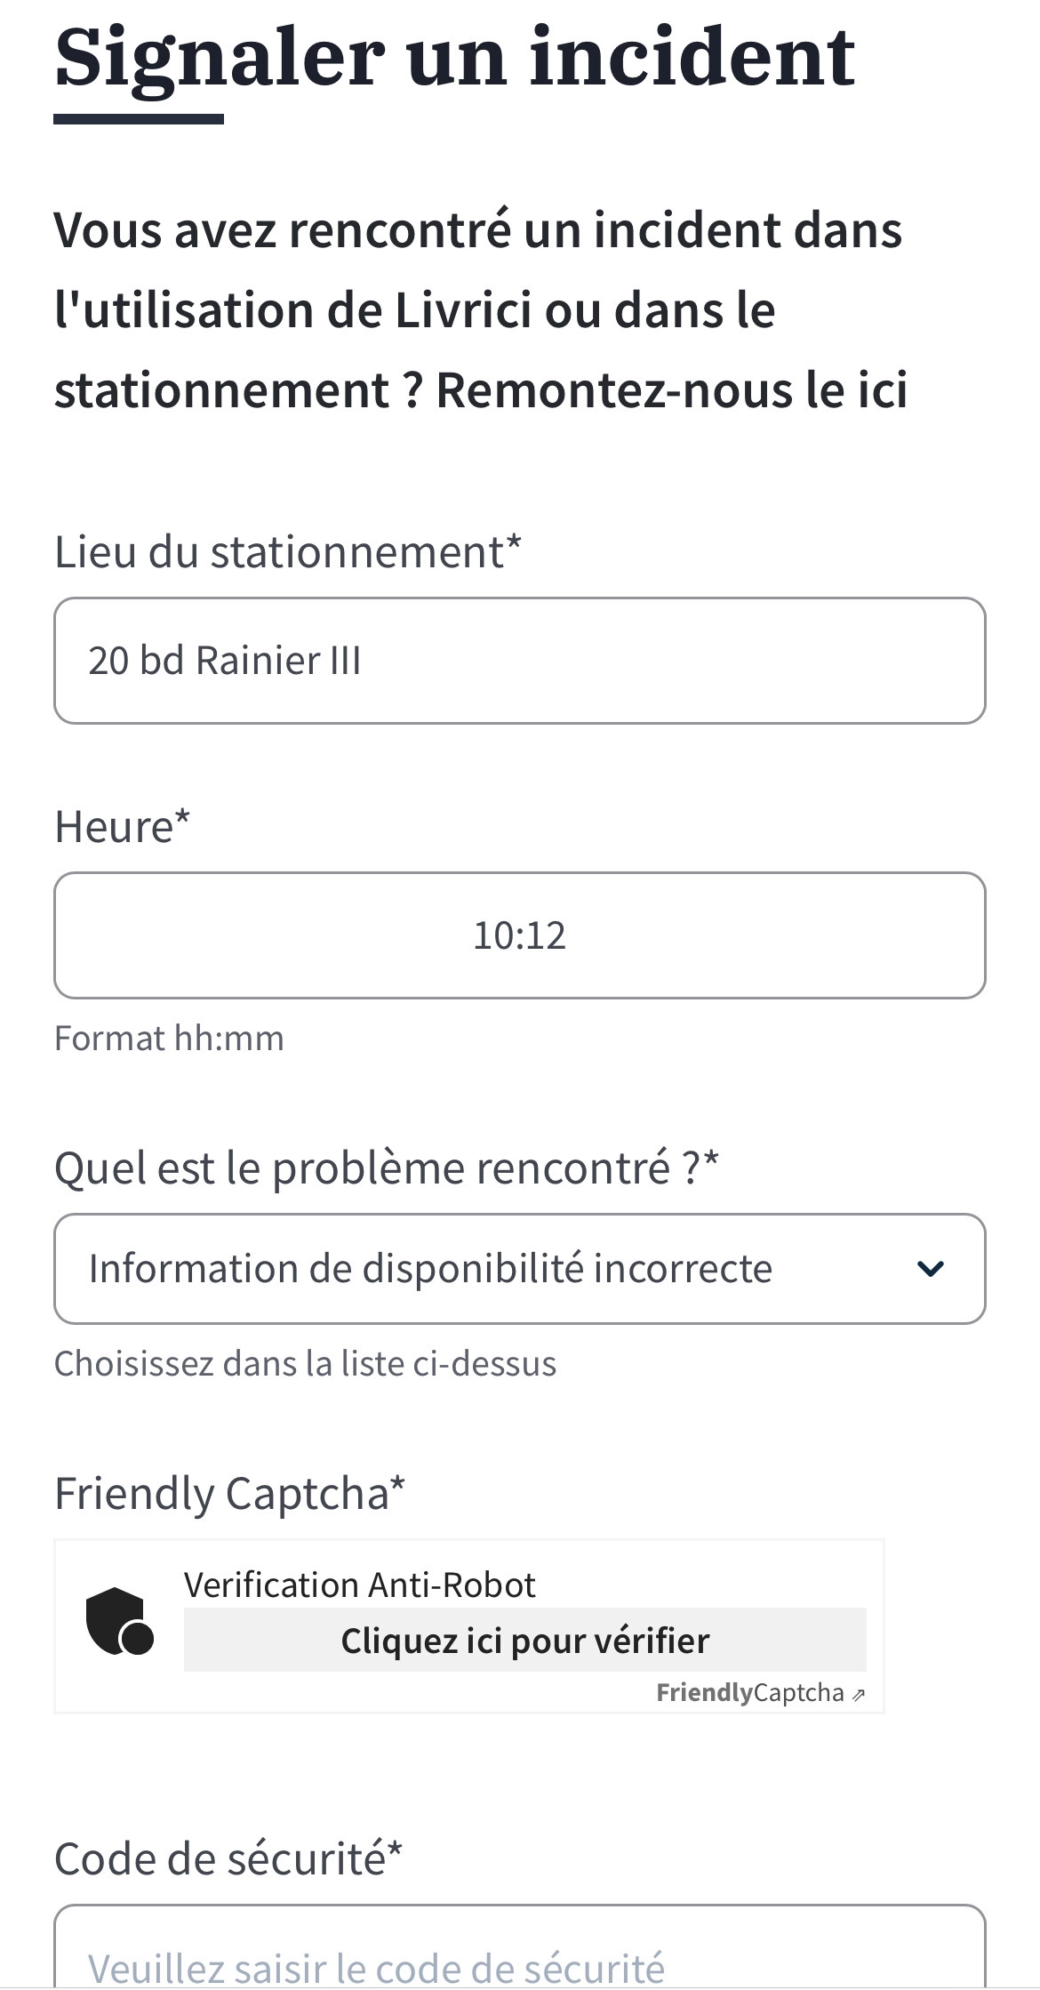Expand the problem type dropdown chevron
This screenshot has width=1040, height=1990.
pos(930,1269)
